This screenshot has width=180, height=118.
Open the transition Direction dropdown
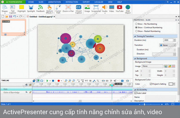[164, 54]
